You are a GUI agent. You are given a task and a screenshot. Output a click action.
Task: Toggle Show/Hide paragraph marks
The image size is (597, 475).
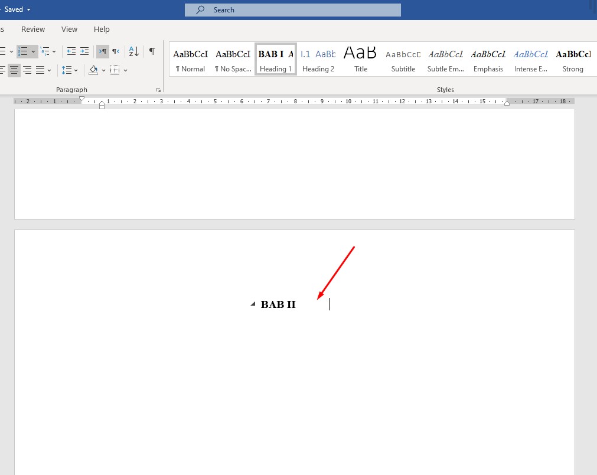click(152, 51)
